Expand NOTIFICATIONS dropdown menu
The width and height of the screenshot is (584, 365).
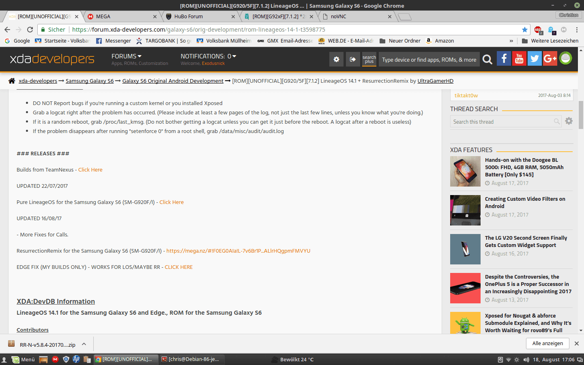click(208, 56)
